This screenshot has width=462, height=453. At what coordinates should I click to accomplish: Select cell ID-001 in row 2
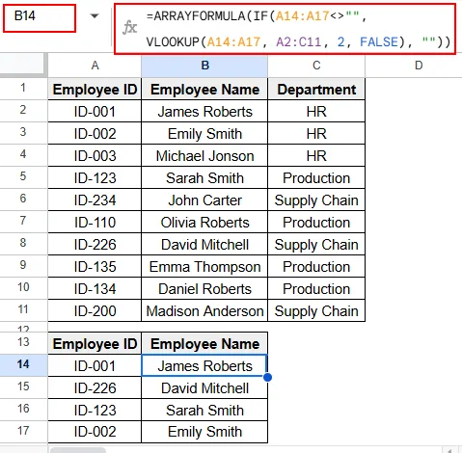point(95,111)
